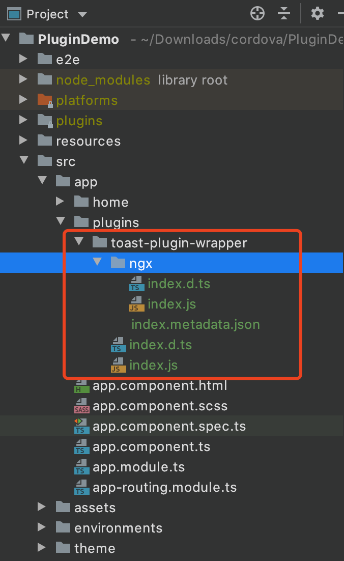This screenshot has width=344, height=561.
Task: Click the app.component.spec.ts test file icon
Action: pos(81,427)
